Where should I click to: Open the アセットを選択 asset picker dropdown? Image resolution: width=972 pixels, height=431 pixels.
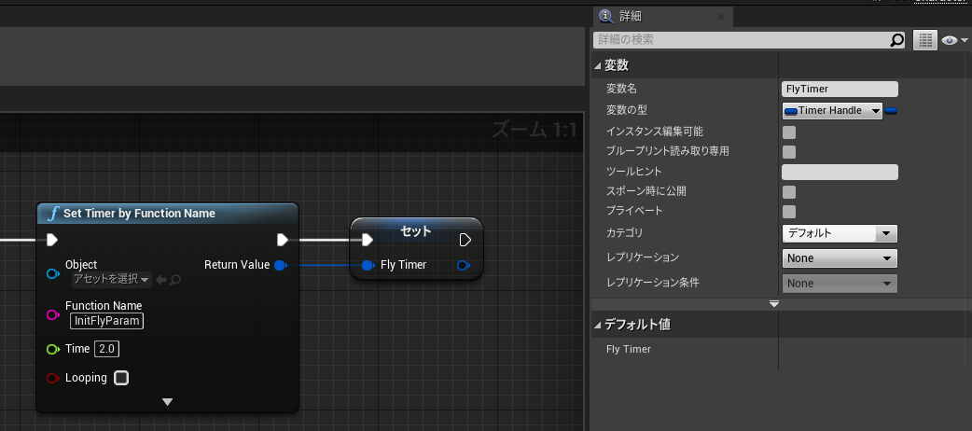click(112, 280)
